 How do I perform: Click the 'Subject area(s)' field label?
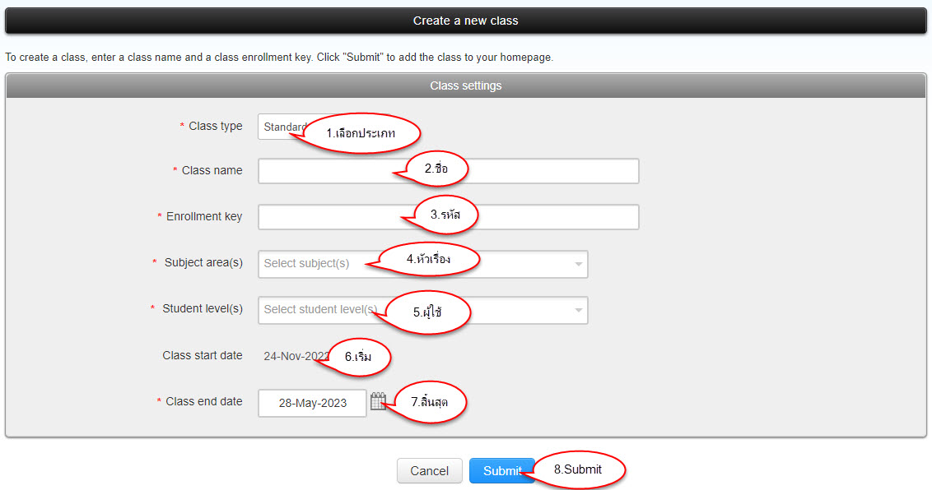[203, 262]
